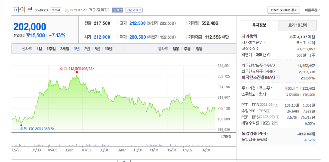The height and width of the screenshot is (162, 329).
Task: Click the blue 최저 marker dot on chart
Action: 21,125
